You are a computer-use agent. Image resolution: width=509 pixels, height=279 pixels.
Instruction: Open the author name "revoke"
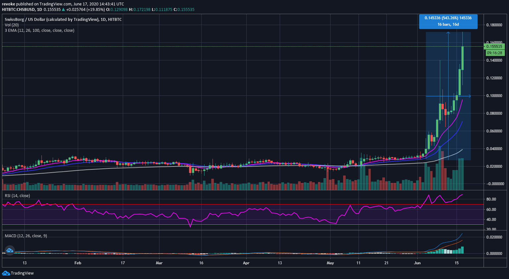8,4
